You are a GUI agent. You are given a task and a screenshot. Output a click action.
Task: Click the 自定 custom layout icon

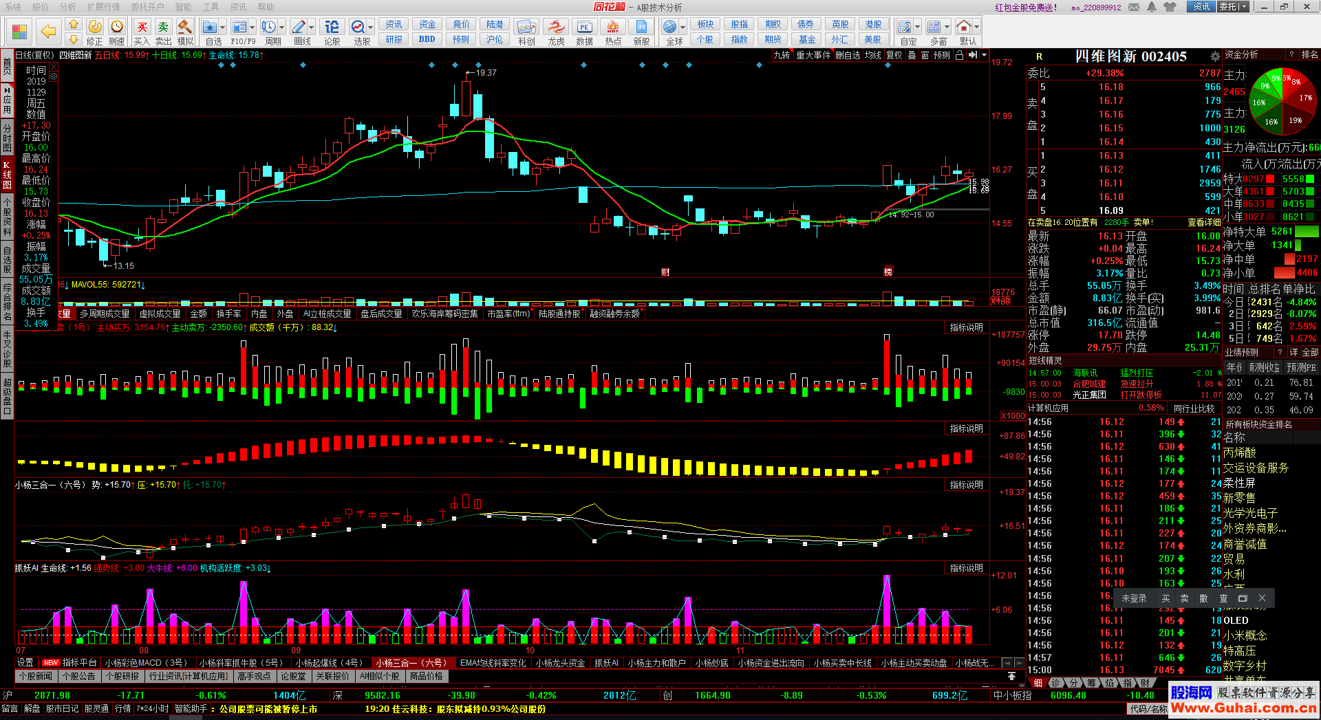point(905,32)
